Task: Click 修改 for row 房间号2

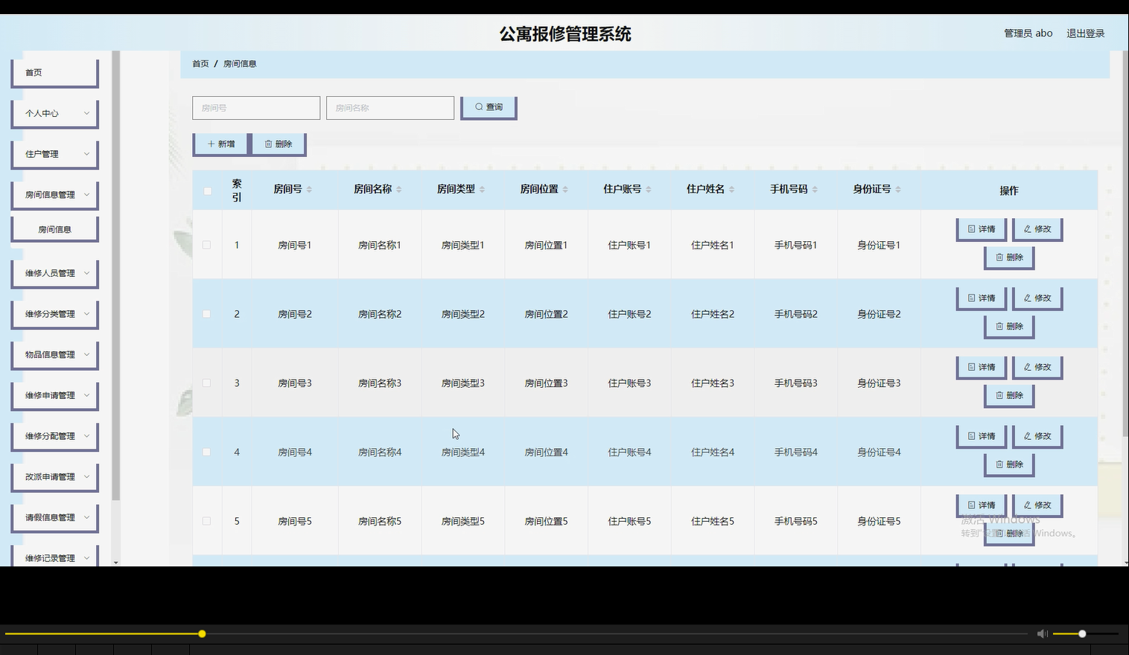Action: coord(1037,298)
